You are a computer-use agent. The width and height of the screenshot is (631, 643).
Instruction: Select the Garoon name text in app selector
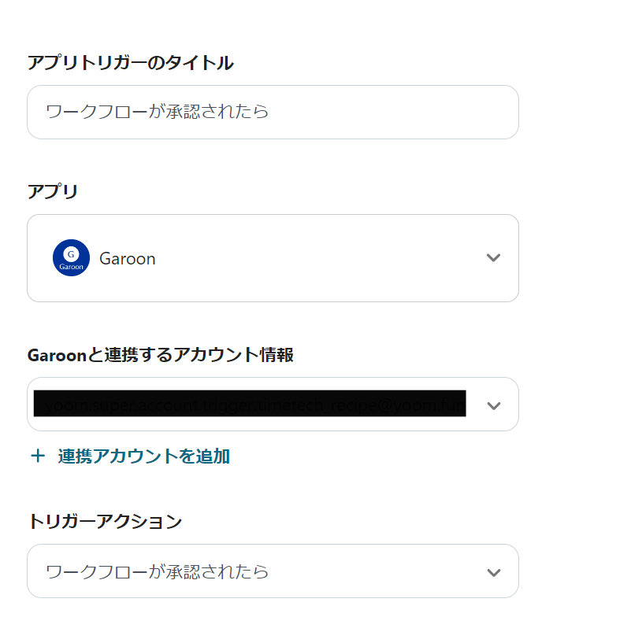tap(128, 259)
